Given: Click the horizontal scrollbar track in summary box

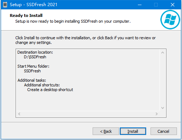Looking at the screenshot, I should [x=88, y=114].
